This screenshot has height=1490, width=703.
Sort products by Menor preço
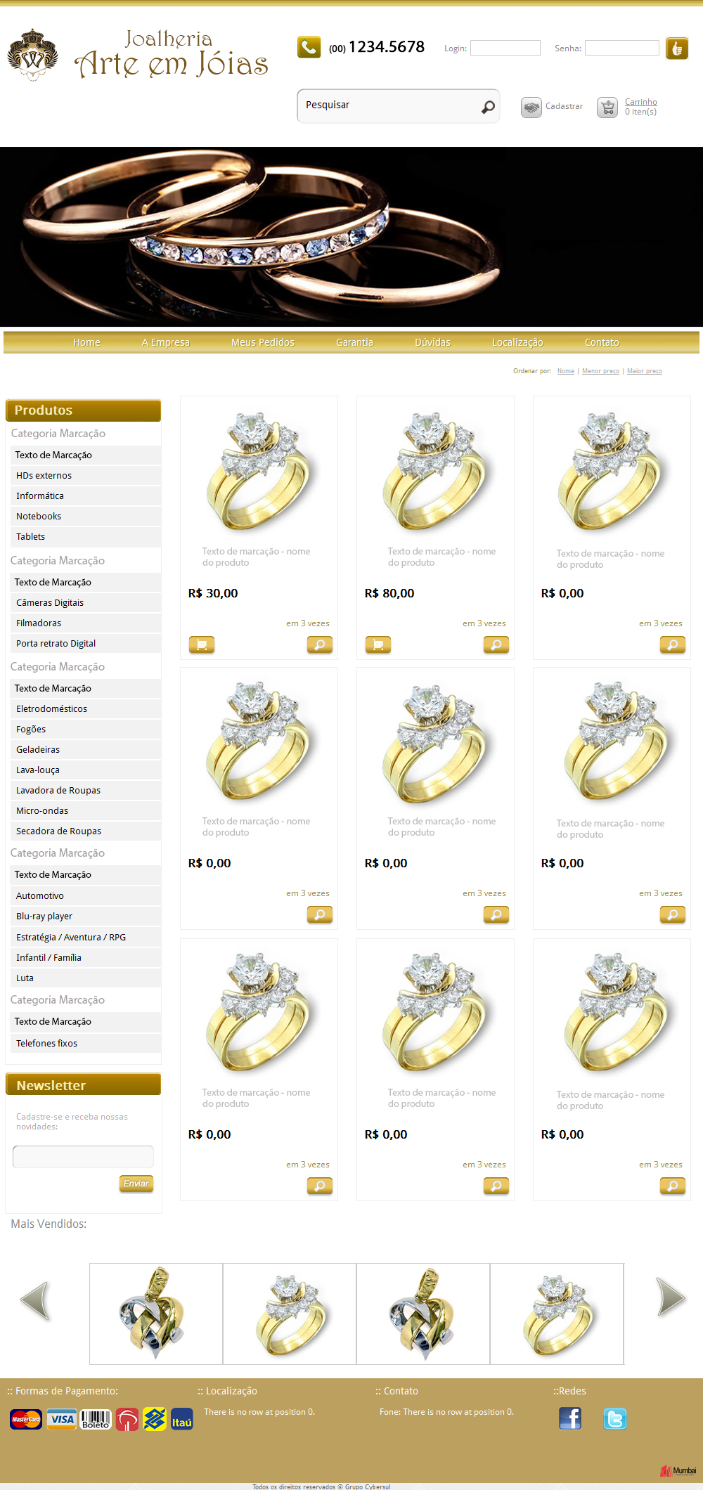(x=600, y=371)
